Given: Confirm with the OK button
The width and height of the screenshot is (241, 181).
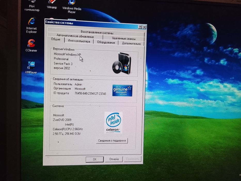Looking at the screenshot, I should click(x=95, y=159).
